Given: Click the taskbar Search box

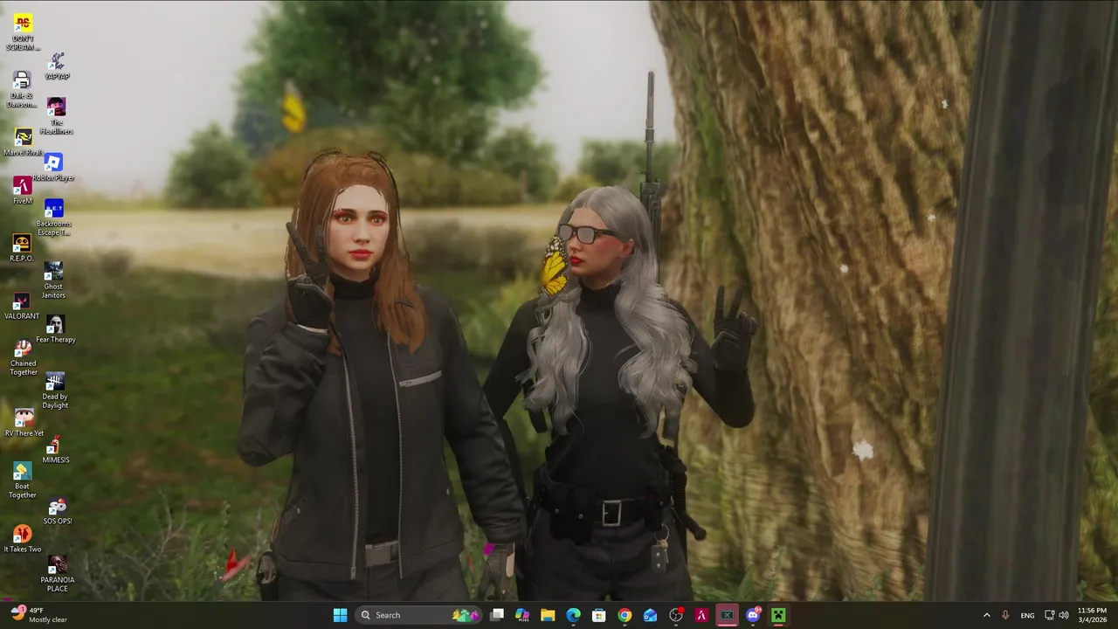Looking at the screenshot, I should click(419, 615).
